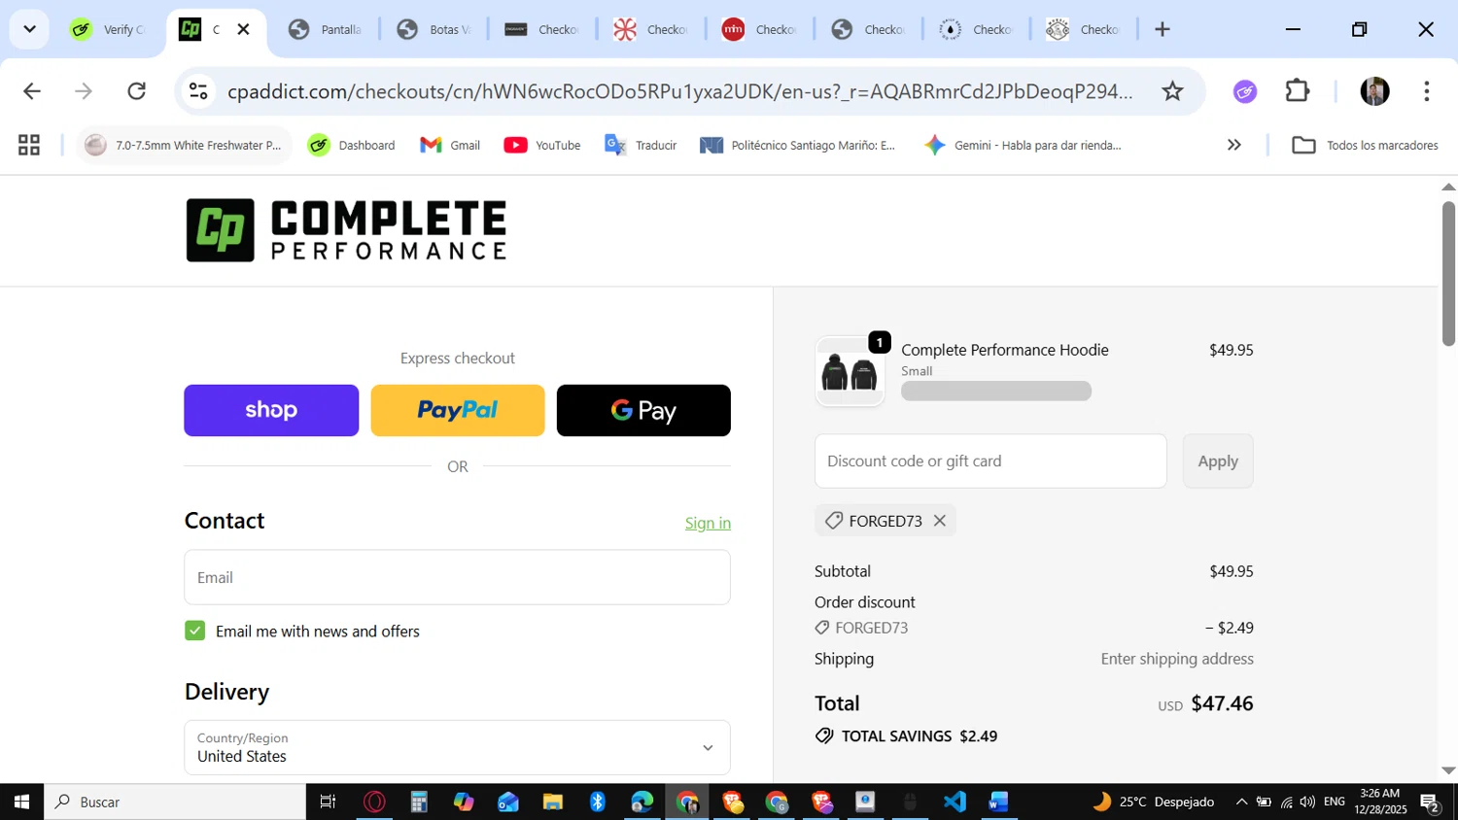
Task: Open the Windows Start menu
Action: [x=21, y=802]
